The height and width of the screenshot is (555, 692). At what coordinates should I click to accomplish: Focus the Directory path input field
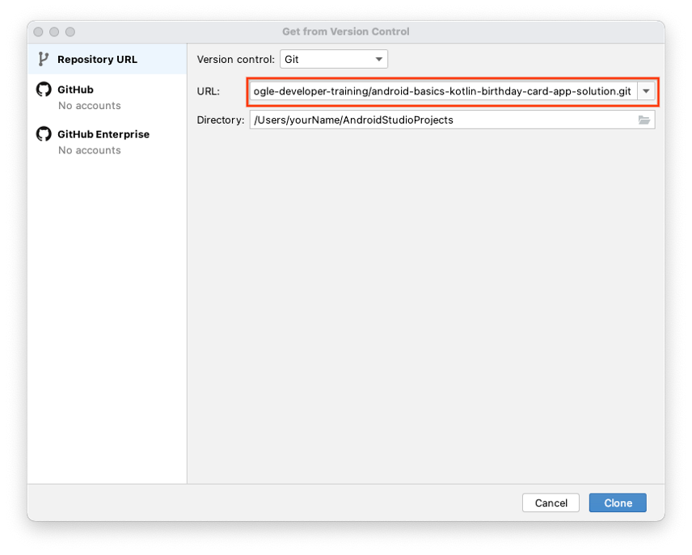[x=441, y=120]
